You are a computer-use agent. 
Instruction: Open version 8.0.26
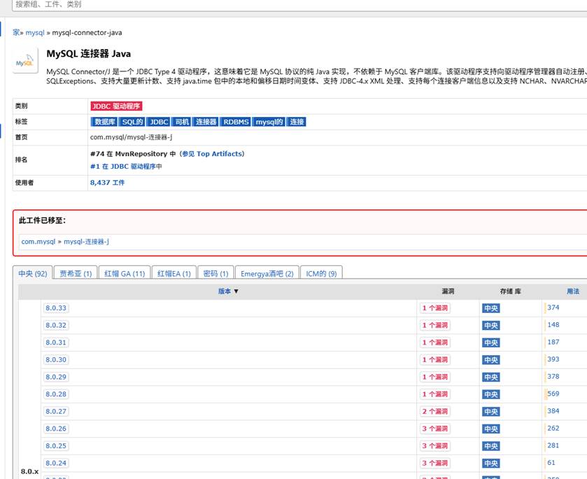[56, 429]
